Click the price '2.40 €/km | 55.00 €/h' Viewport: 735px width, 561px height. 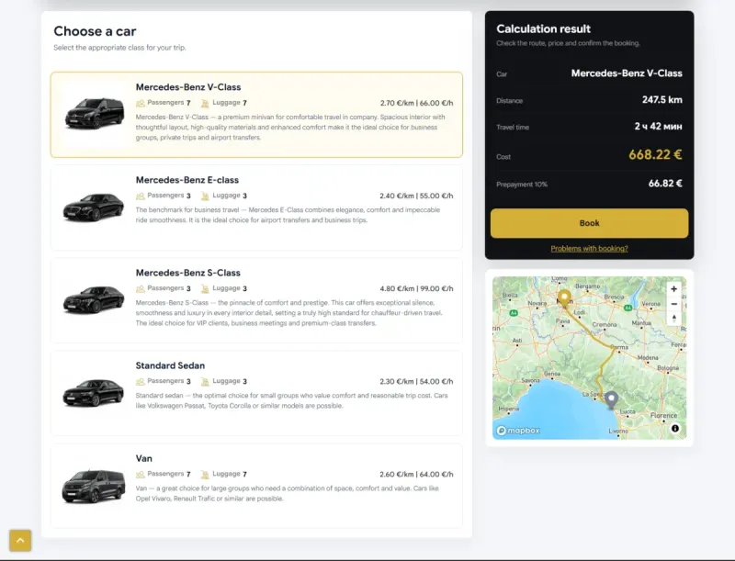[x=417, y=196]
